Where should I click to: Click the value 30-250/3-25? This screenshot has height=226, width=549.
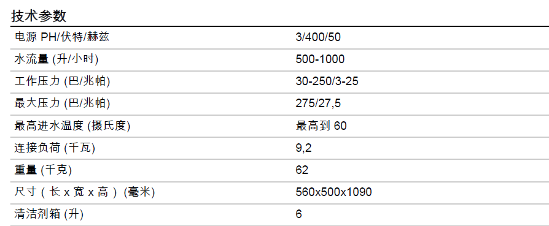(327, 81)
